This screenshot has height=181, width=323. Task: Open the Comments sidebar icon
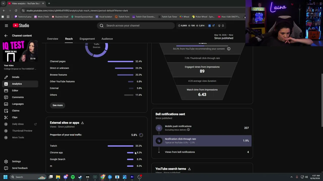pos(6,97)
